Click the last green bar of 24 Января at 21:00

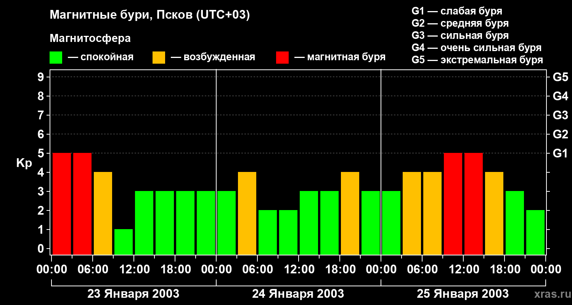[x=371, y=223]
